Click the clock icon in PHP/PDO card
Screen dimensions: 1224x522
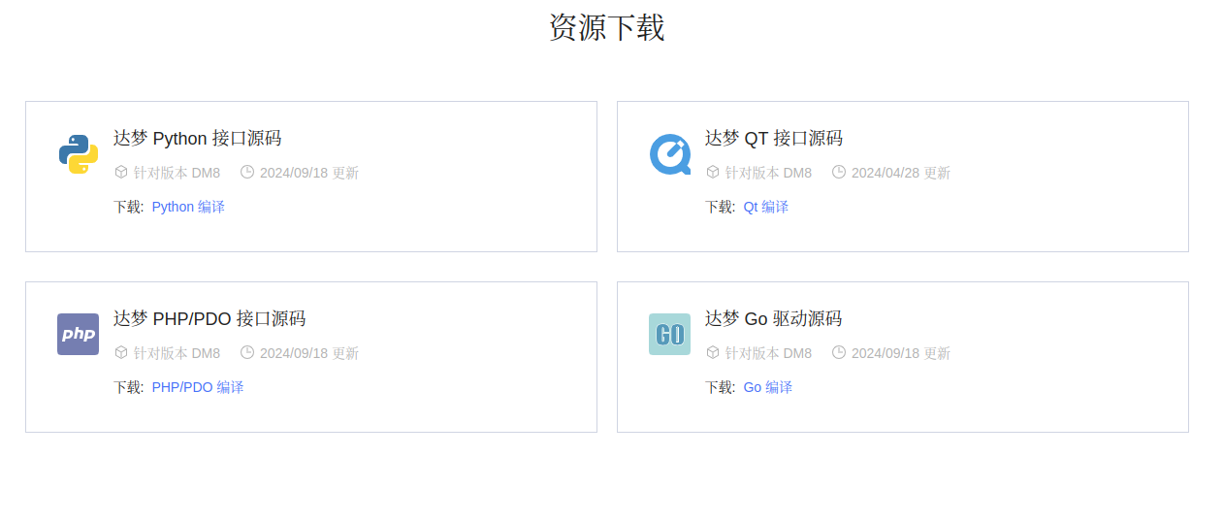pos(247,352)
